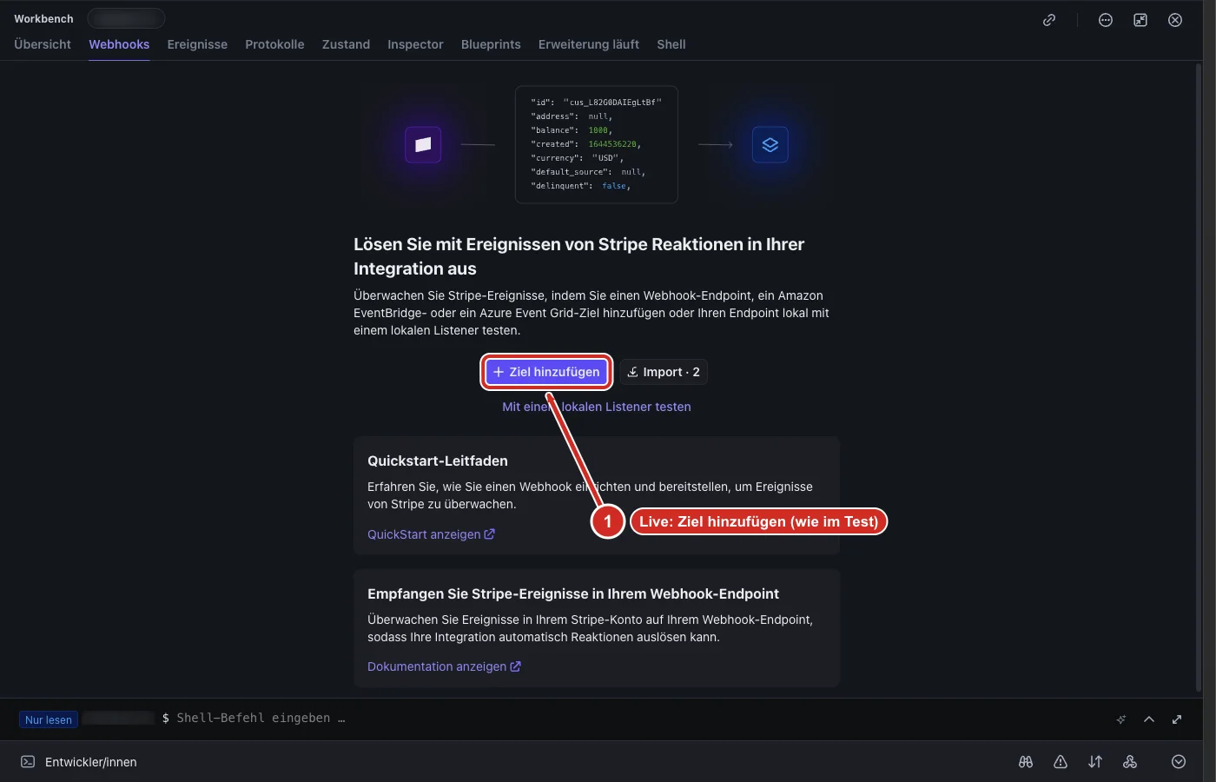Open the Zustand tab
The width and height of the screenshot is (1216, 782).
pyautogui.click(x=346, y=44)
